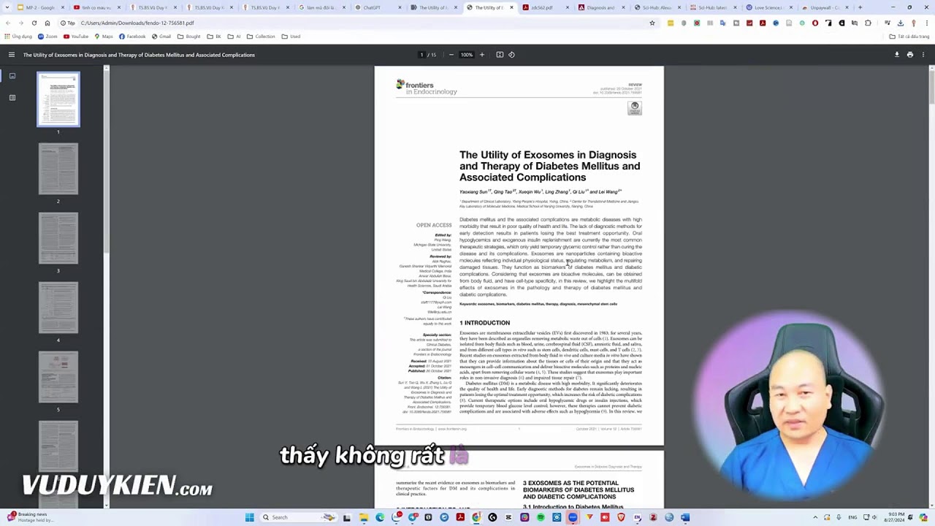Select page 1 thumbnail
Screen dimensions: 935x526
pos(58,99)
